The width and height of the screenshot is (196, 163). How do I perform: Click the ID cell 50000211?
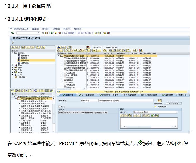click(94, 75)
